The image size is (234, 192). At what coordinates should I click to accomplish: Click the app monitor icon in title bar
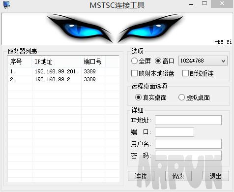click(x=6, y=4)
